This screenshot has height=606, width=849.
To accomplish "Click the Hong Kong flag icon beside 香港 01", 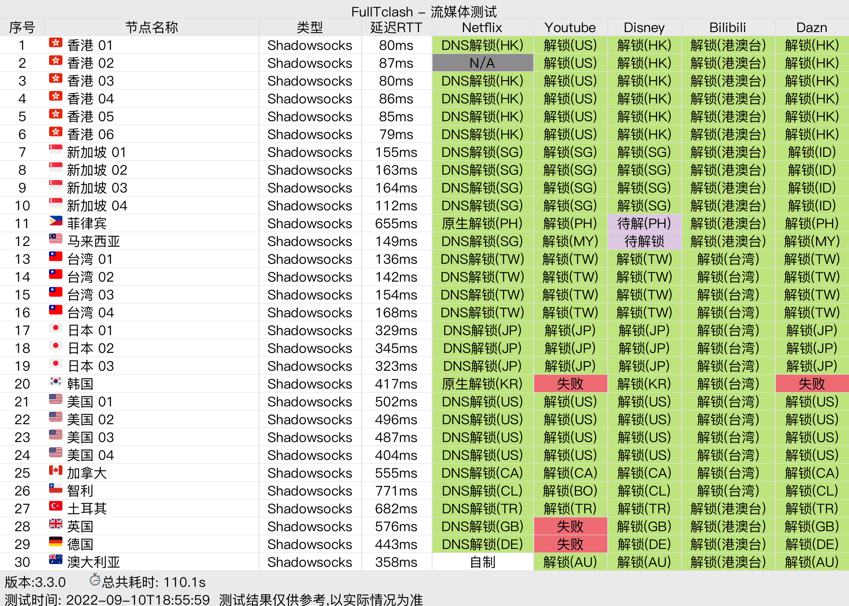I will pyautogui.click(x=56, y=43).
